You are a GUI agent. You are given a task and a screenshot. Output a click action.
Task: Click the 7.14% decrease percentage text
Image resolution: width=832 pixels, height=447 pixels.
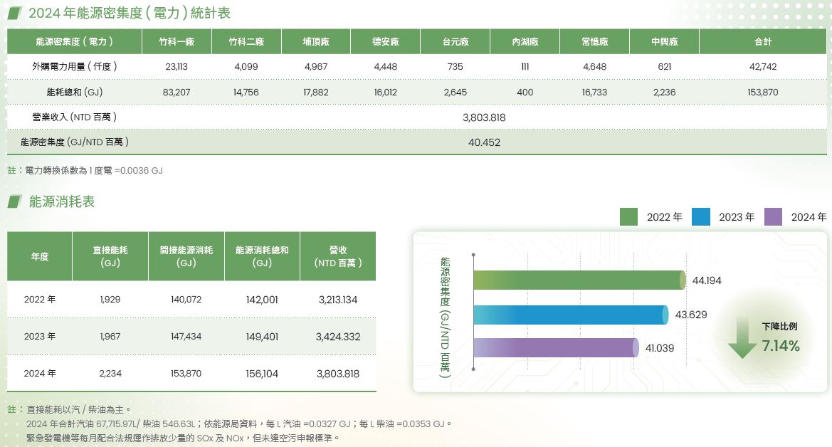click(x=781, y=347)
